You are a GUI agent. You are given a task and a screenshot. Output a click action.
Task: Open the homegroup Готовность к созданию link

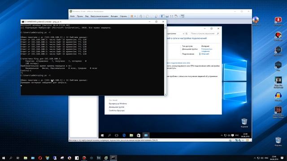pyautogui.click(x=207, y=50)
